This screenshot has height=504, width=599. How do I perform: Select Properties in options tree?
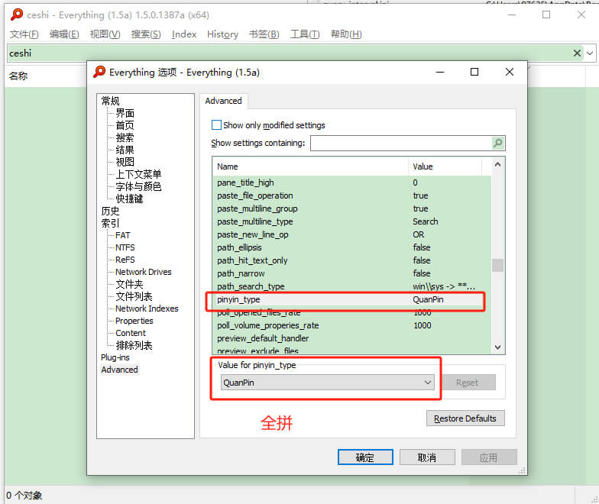coord(134,321)
